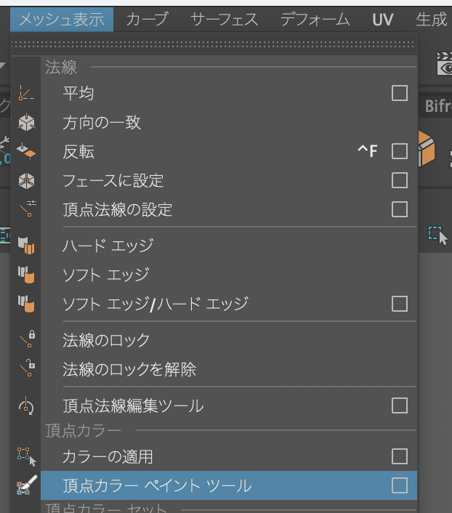Image resolution: width=452 pixels, height=513 pixels.
Task: Open the サーフェス menu
Action: [x=225, y=20]
